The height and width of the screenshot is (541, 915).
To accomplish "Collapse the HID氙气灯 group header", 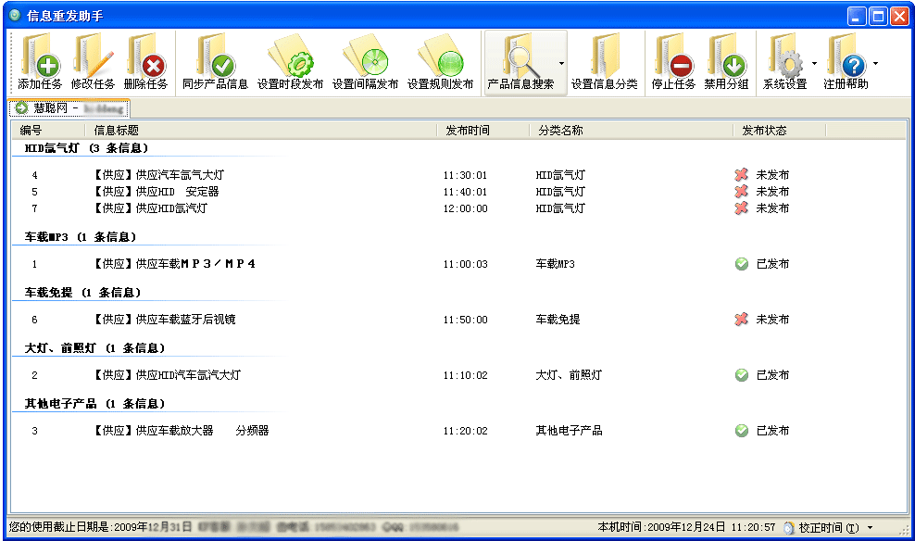I will click(86, 148).
